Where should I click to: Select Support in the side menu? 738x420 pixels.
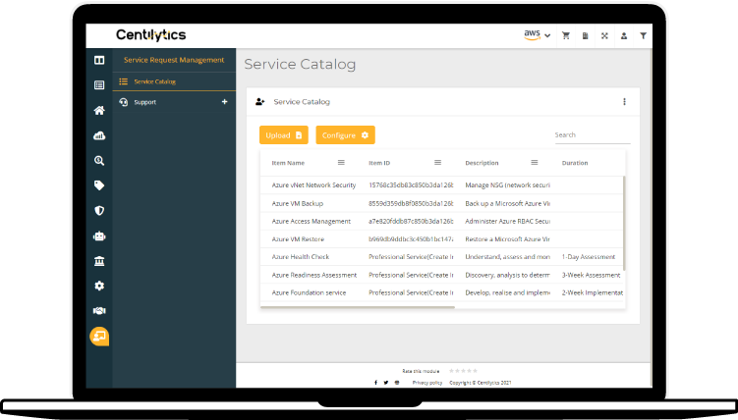pyautogui.click(x=174, y=102)
